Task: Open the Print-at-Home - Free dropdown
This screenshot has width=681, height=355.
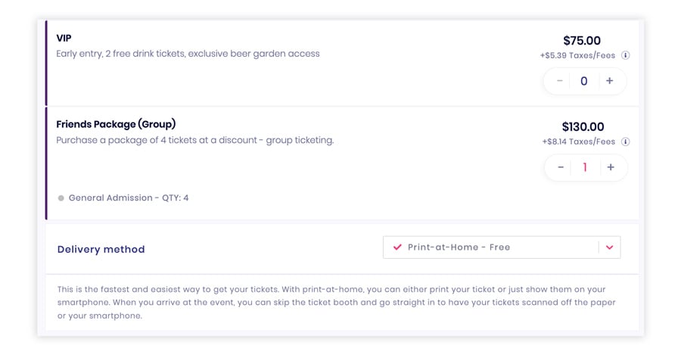Action: 502,248
